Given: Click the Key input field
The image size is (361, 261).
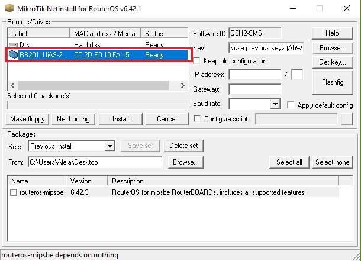Looking at the screenshot, I should [x=266, y=48].
